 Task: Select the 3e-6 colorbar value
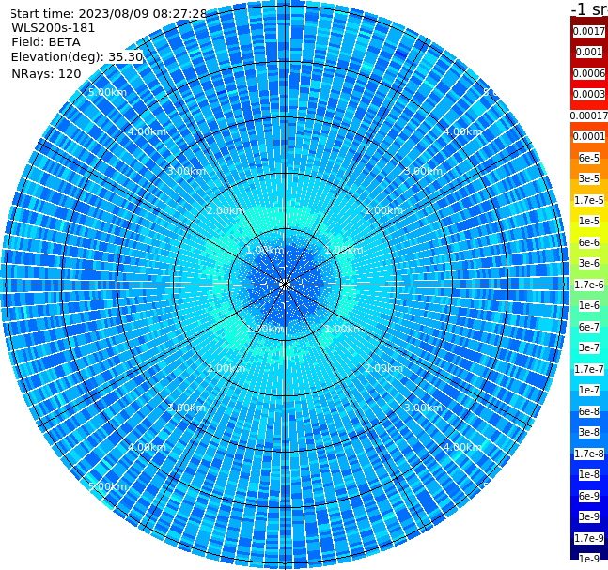point(589,263)
